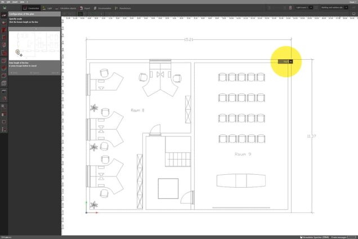
Task: Click the red icon left of Light scene dropdown
Action: [290, 8]
